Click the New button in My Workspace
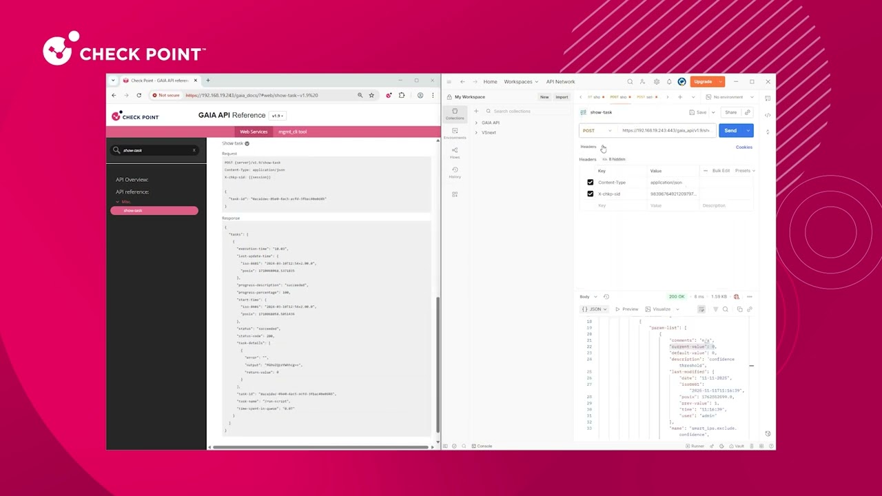This screenshot has width=882, height=496. pos(544,97)
